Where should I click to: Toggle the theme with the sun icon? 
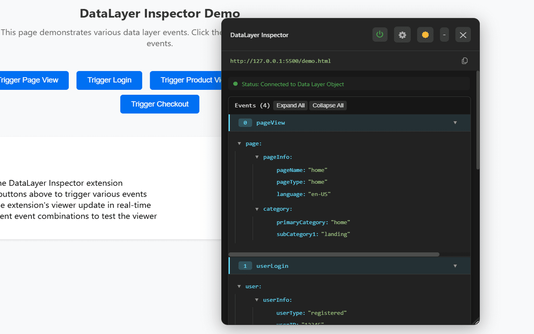pos(425,35)
